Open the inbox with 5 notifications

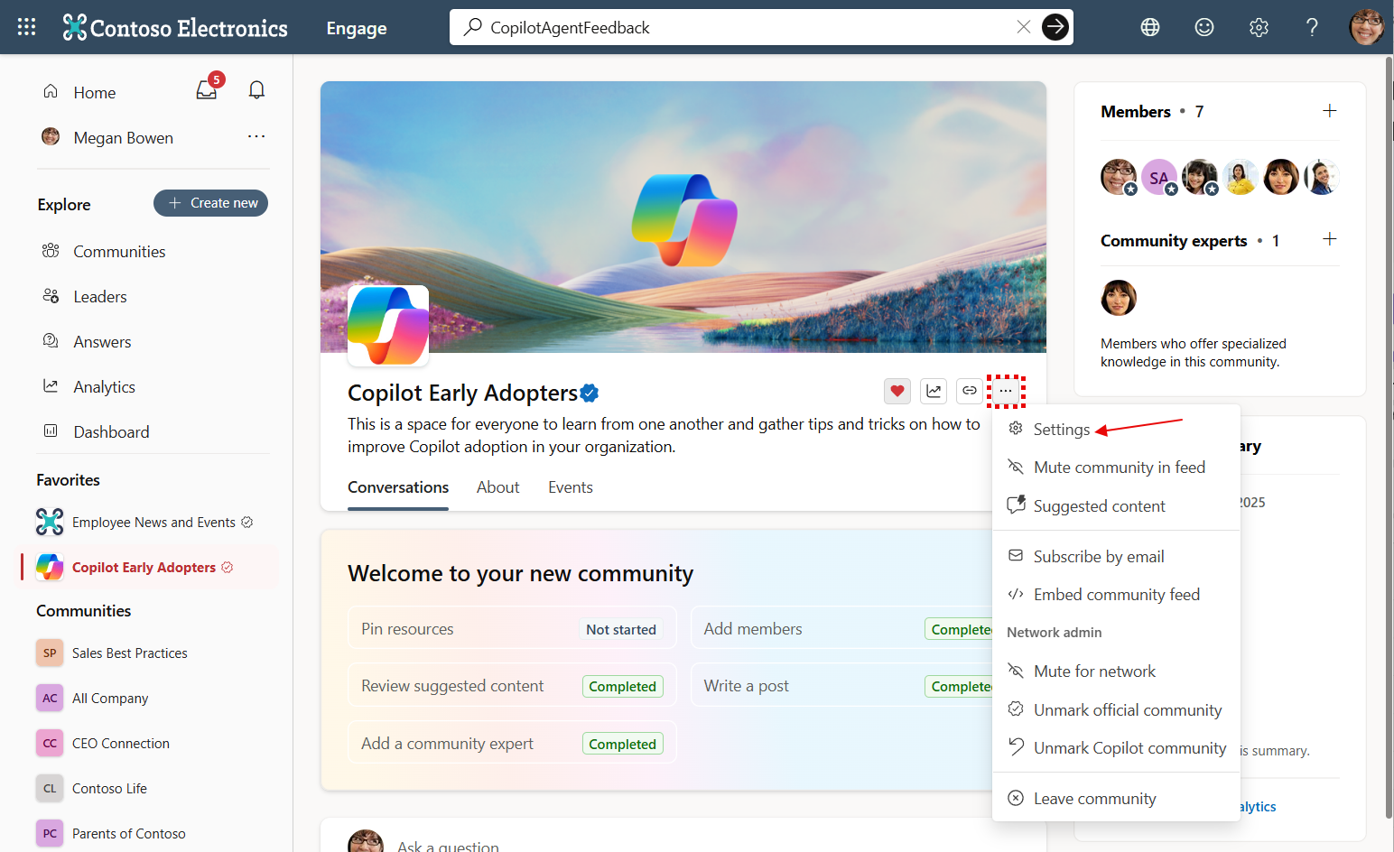click(207, 90)
